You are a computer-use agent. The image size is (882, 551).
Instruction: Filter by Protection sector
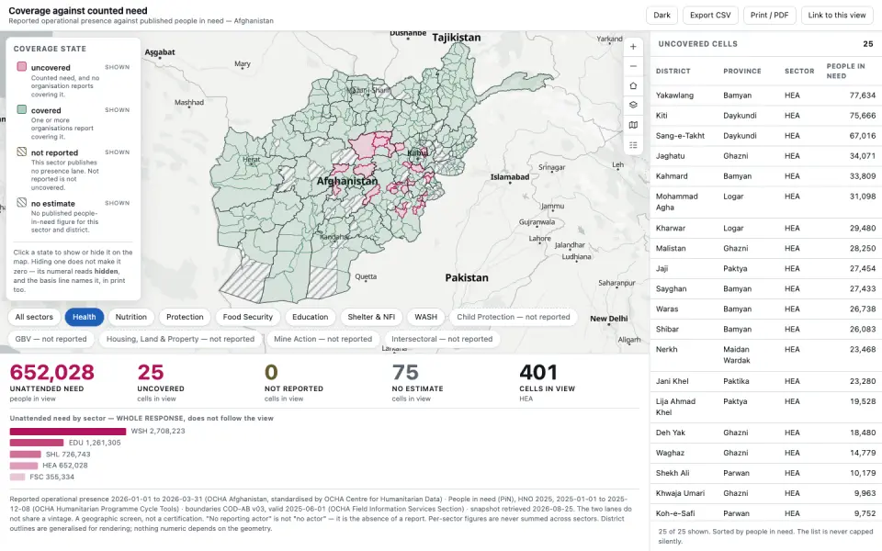[x=185, y=317]
